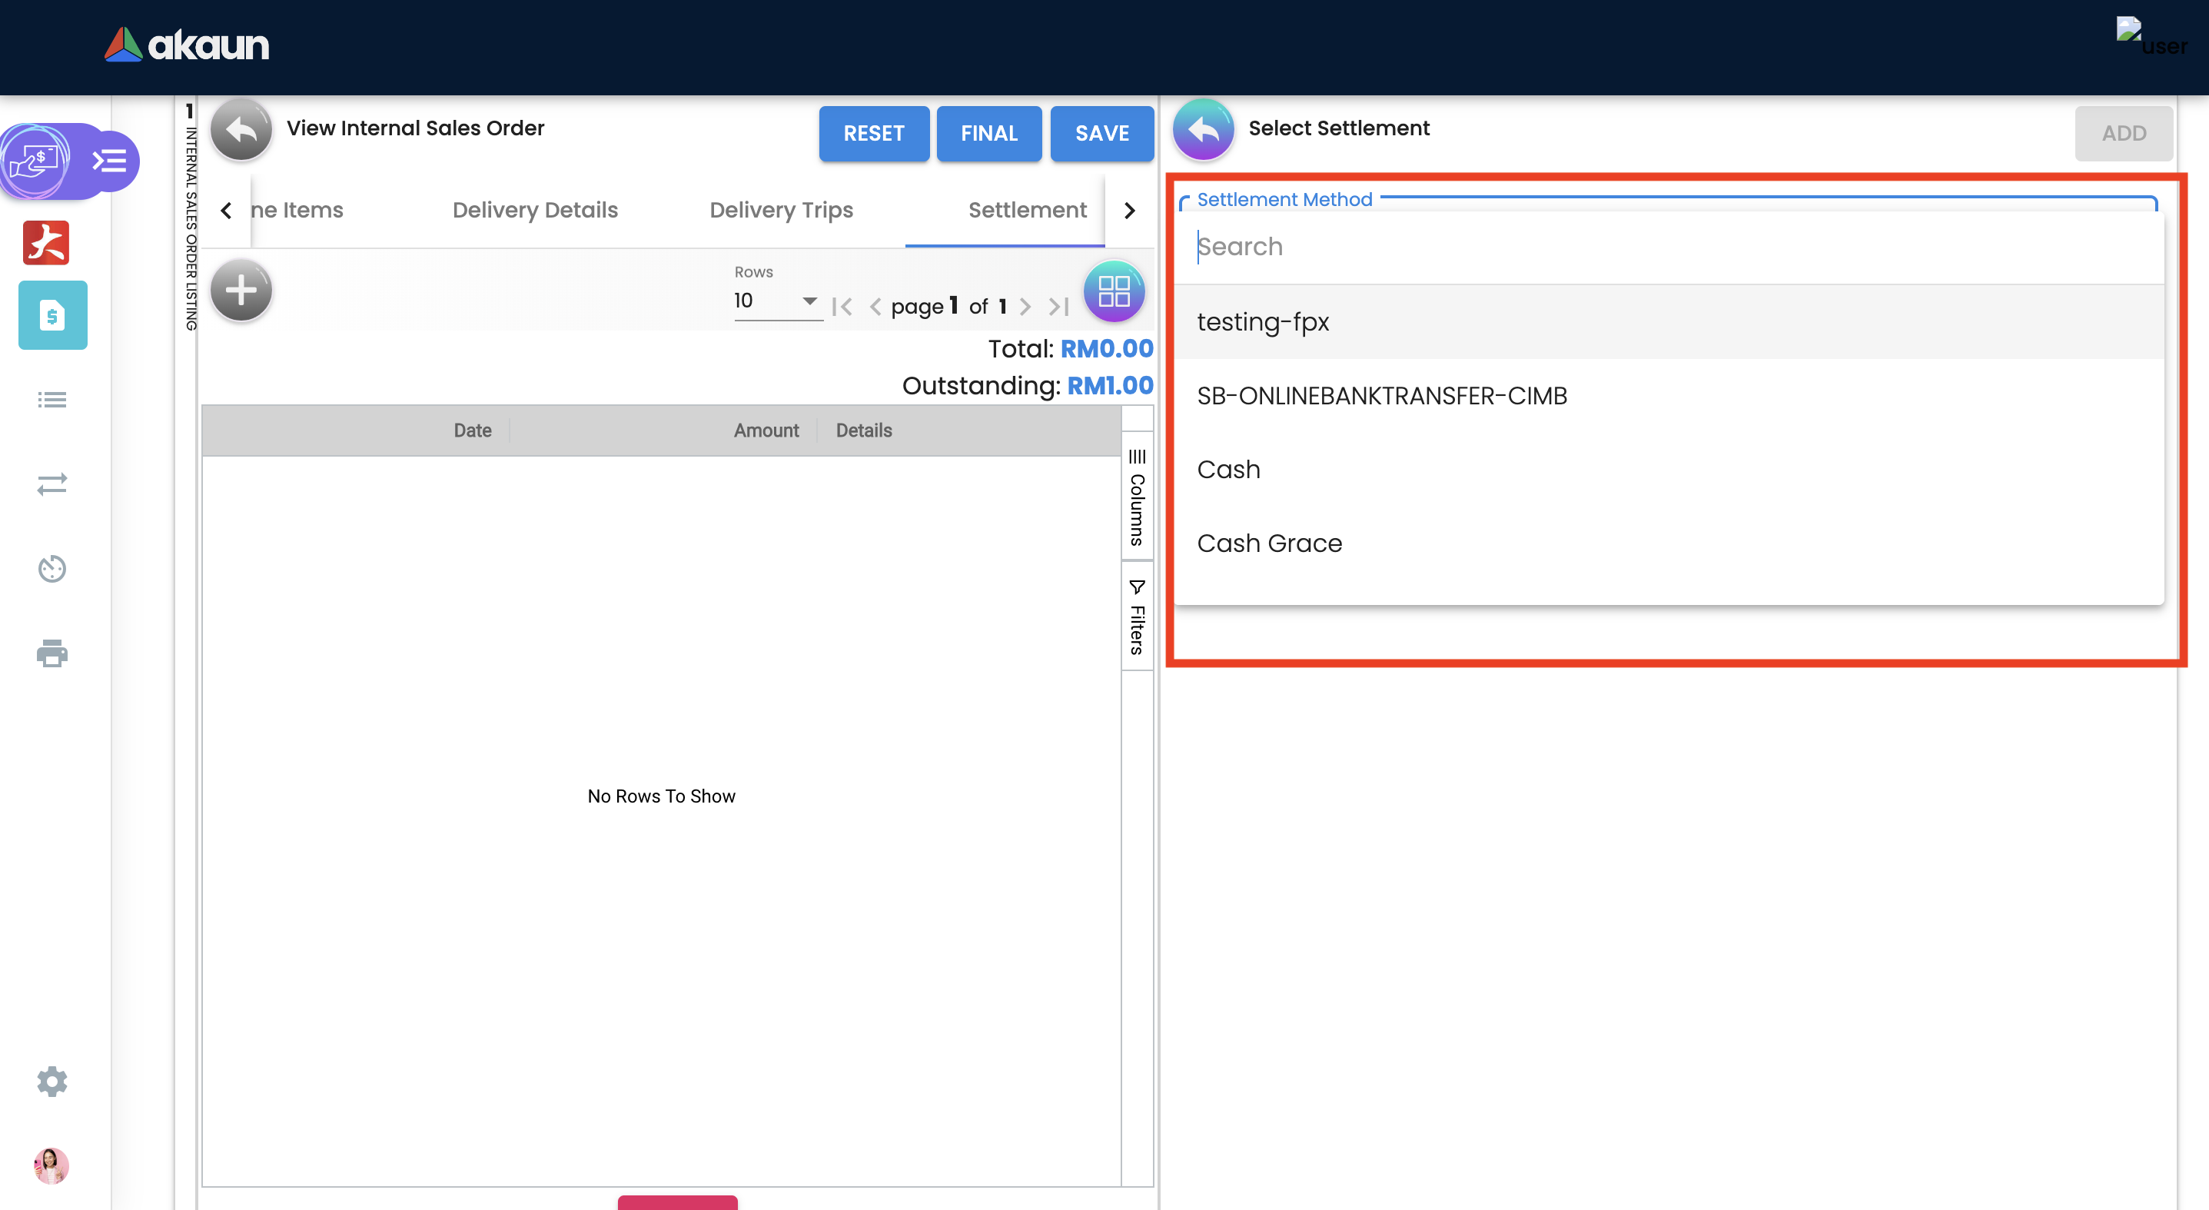Click the back arrow beside View Internal Sales Order
This screenshot has height=1210, width=2209.
(x=241, y=131)
